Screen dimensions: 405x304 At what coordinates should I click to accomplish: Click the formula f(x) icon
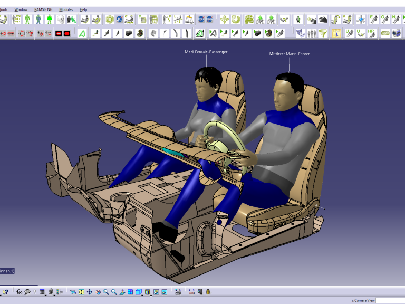[x=19, y=292]
